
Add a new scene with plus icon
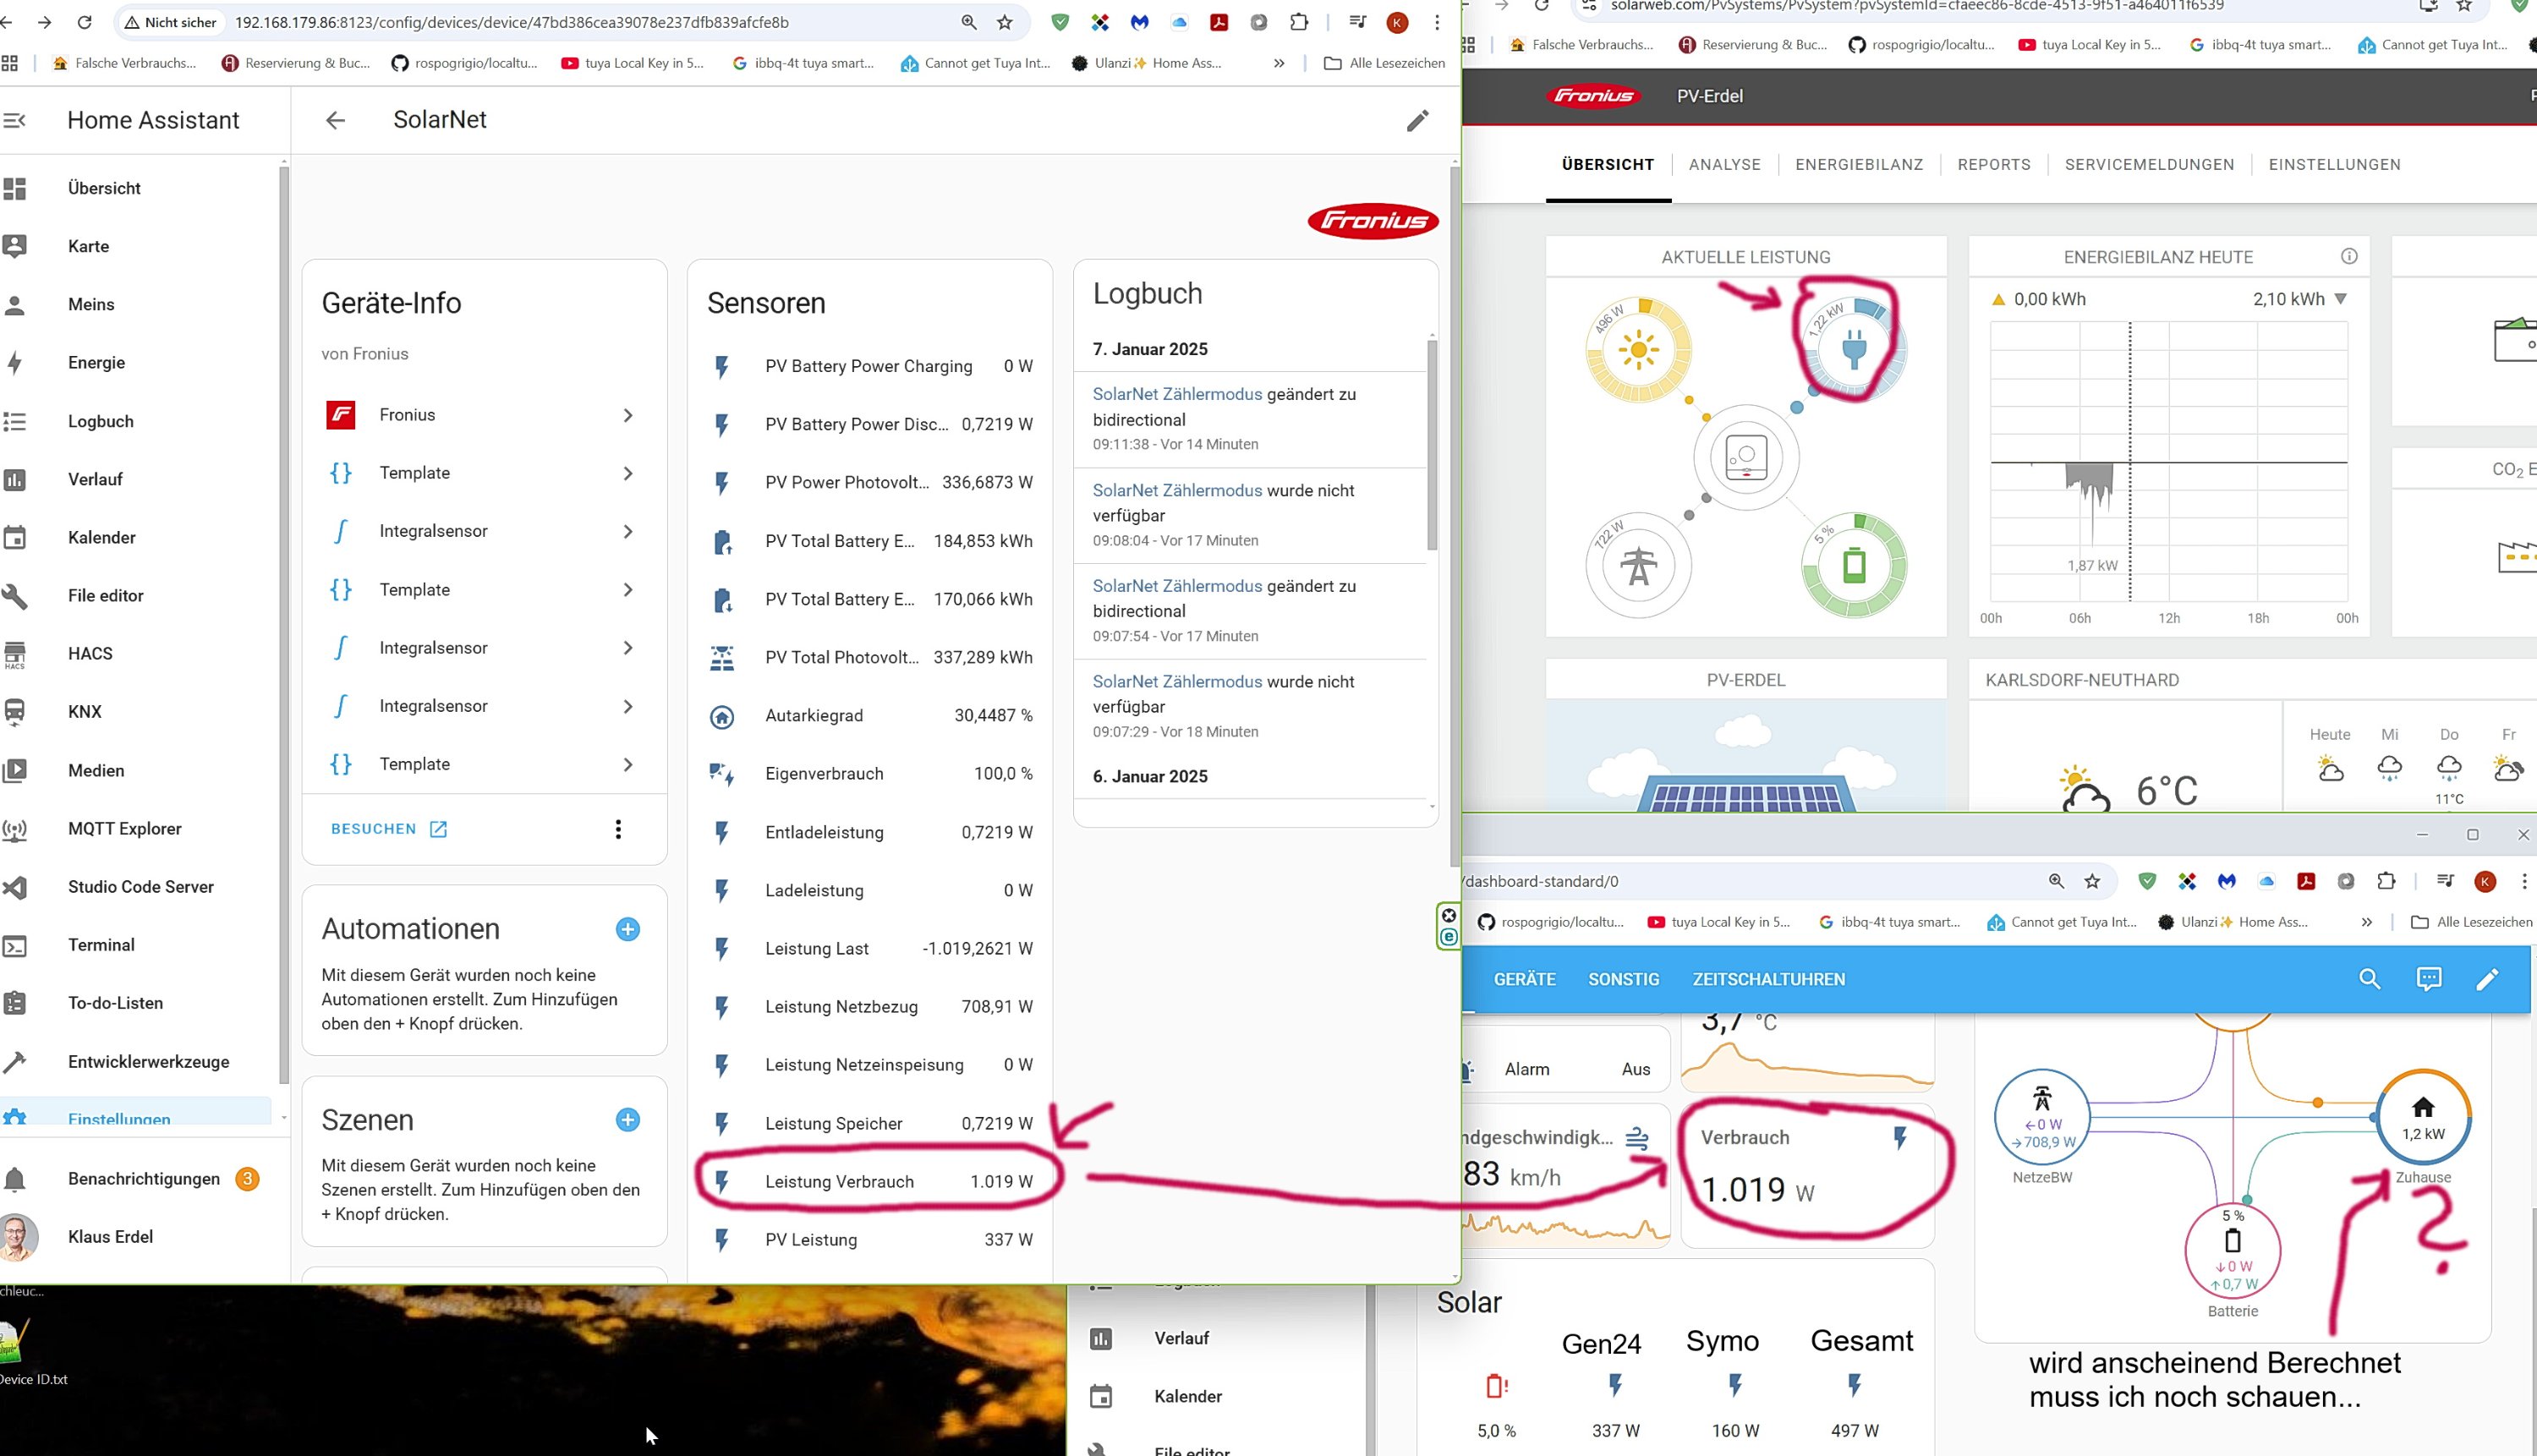627,1119
